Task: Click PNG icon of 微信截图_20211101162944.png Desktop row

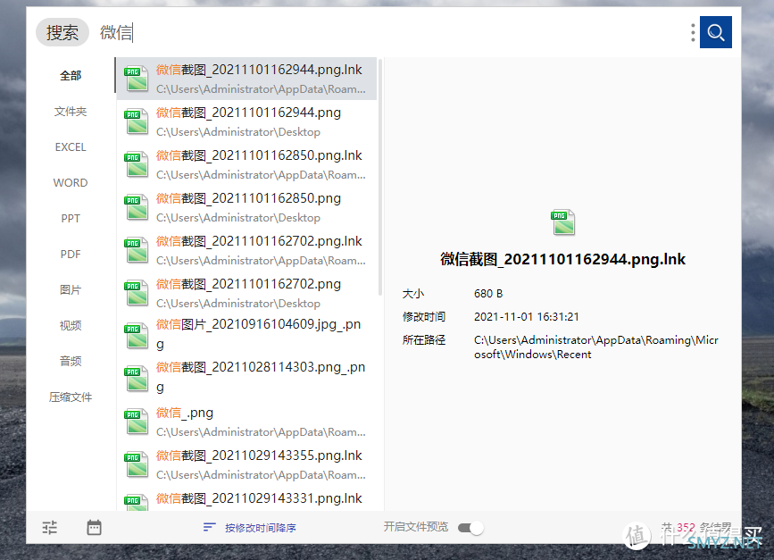Action: 136,121
